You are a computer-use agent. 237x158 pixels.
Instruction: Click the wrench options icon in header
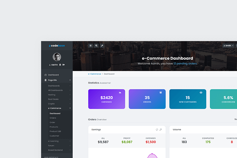tap(102, 46)
